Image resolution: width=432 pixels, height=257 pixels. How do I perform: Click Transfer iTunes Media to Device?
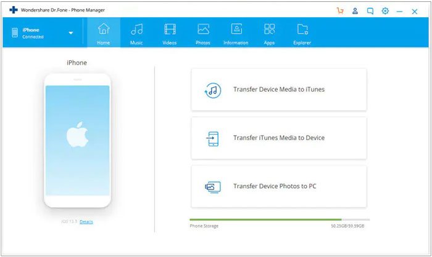[279, 138]
